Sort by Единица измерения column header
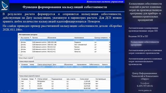 [101, 38]
